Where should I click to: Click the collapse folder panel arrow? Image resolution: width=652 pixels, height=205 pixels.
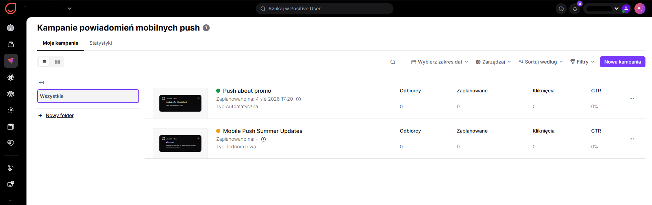(x=41, y=82)
